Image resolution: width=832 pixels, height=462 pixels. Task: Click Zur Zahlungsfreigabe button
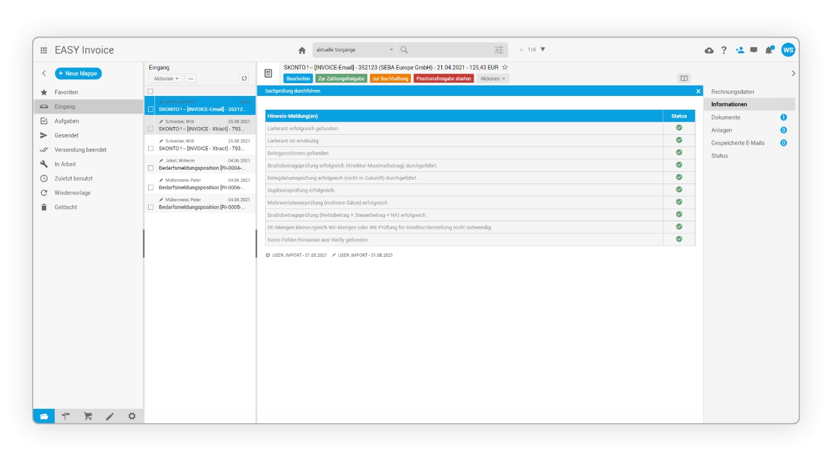341,79
